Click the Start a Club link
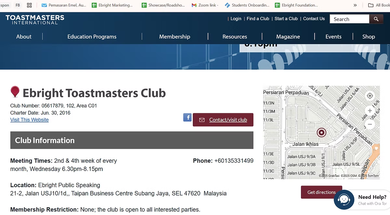Image resolution: width=390 pixels, height=215 pixels. coord(286,19)
